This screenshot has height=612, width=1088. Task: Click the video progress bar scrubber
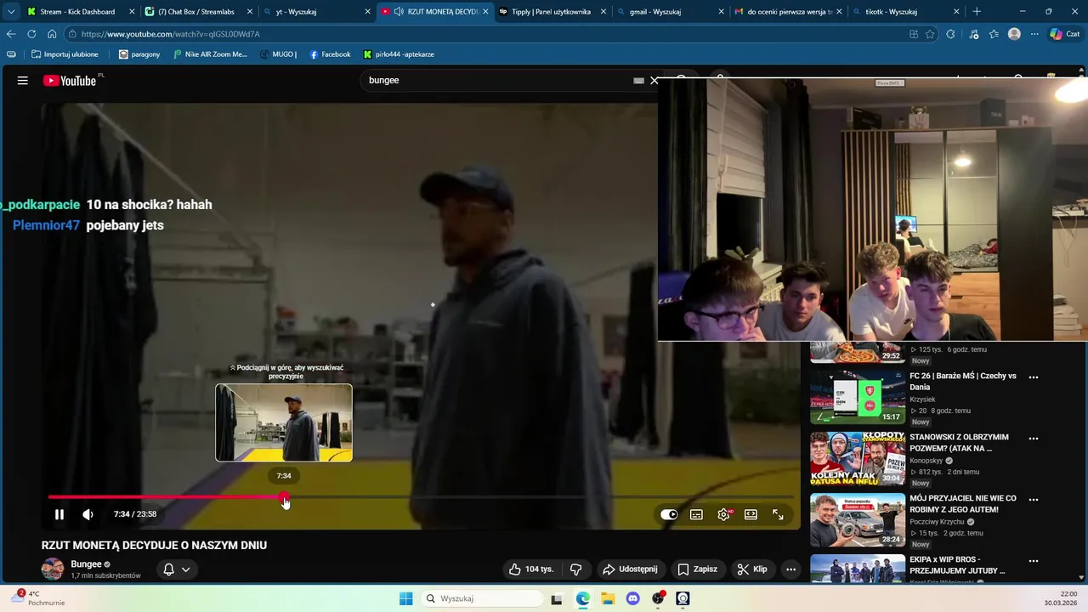(284, 497)
